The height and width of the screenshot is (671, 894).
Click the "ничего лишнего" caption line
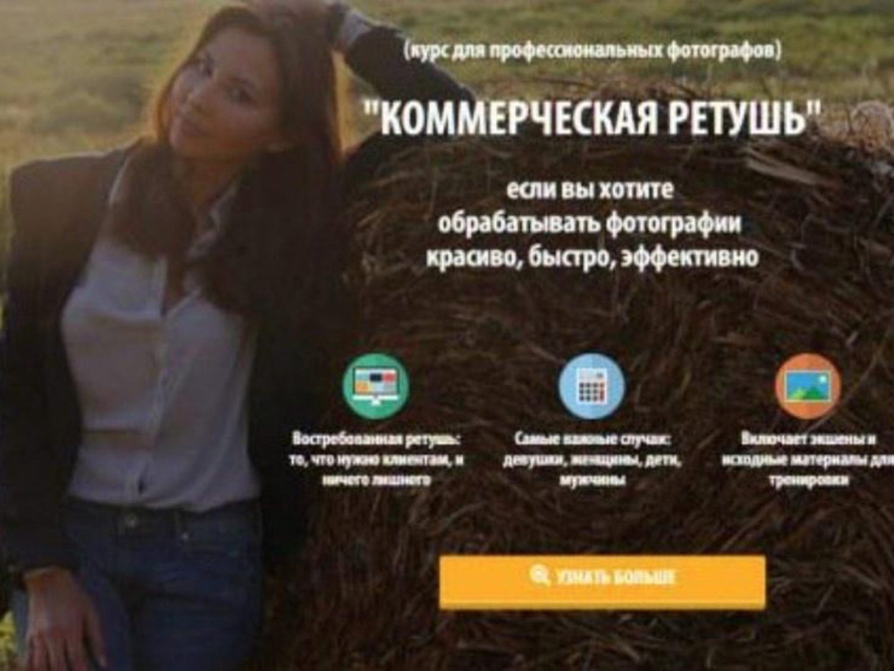(376, 480)
